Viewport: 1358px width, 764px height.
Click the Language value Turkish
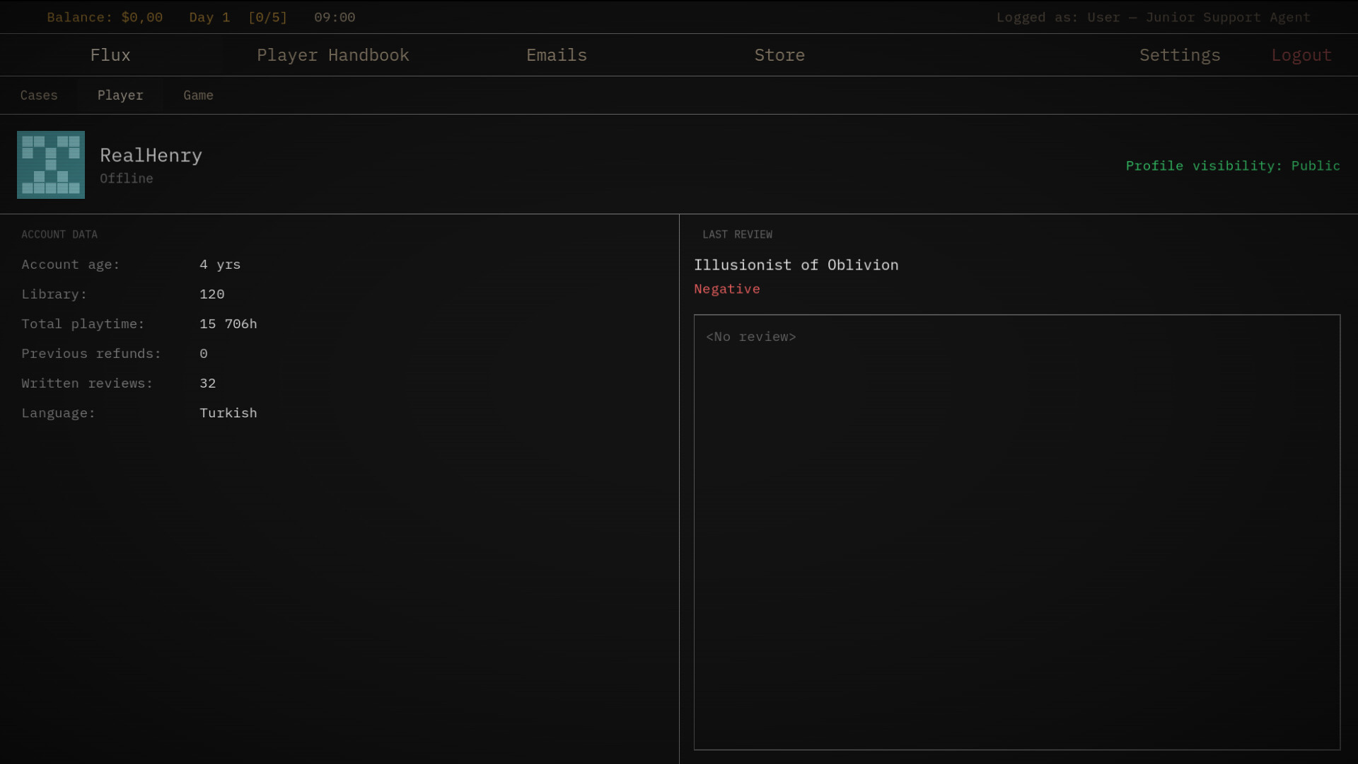[228, 413]
